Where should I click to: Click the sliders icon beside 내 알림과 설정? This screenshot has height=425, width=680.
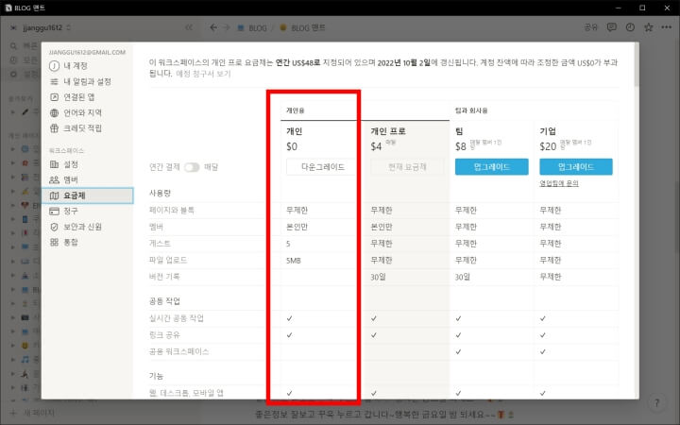[x=54, y=81]
